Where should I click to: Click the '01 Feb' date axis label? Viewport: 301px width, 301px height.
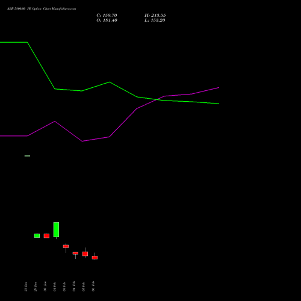point(55,287)
